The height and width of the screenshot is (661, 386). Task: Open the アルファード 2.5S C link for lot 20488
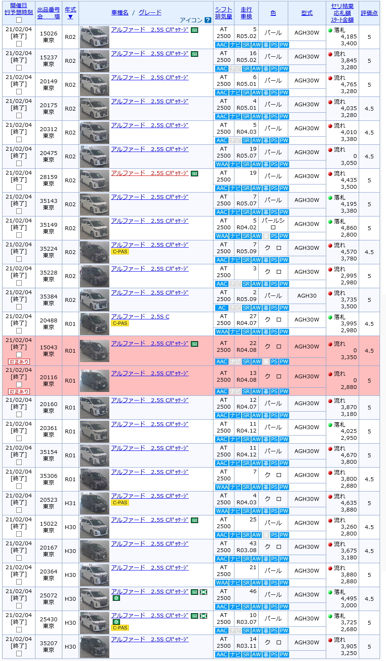click(140, 317)
